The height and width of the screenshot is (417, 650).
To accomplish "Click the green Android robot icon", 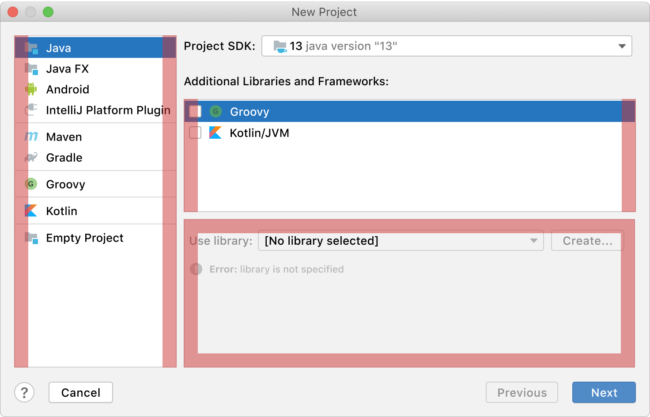I will [31, 89].
